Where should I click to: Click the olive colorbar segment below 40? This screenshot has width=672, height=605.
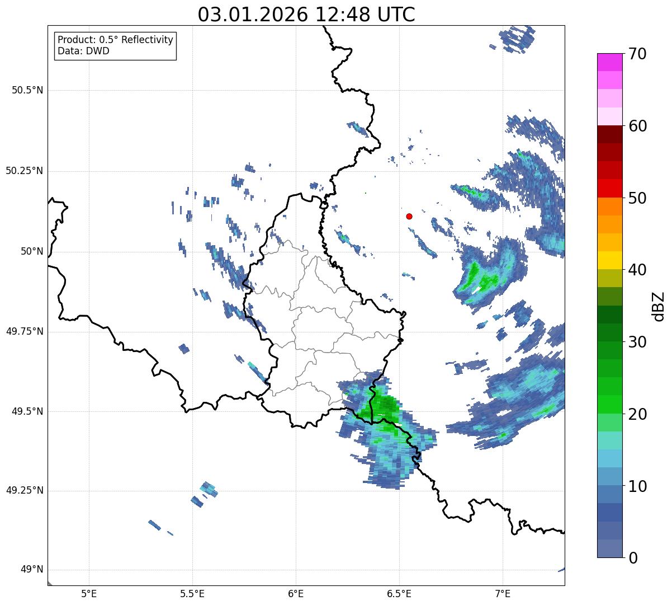pyautogui.click(x=609, y=278)
